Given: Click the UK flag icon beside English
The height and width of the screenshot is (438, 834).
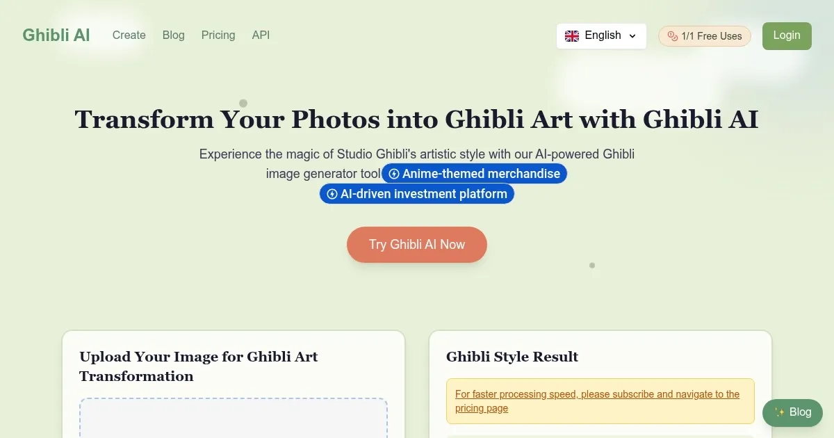Looking at the screenshot, I should [571, 35].
